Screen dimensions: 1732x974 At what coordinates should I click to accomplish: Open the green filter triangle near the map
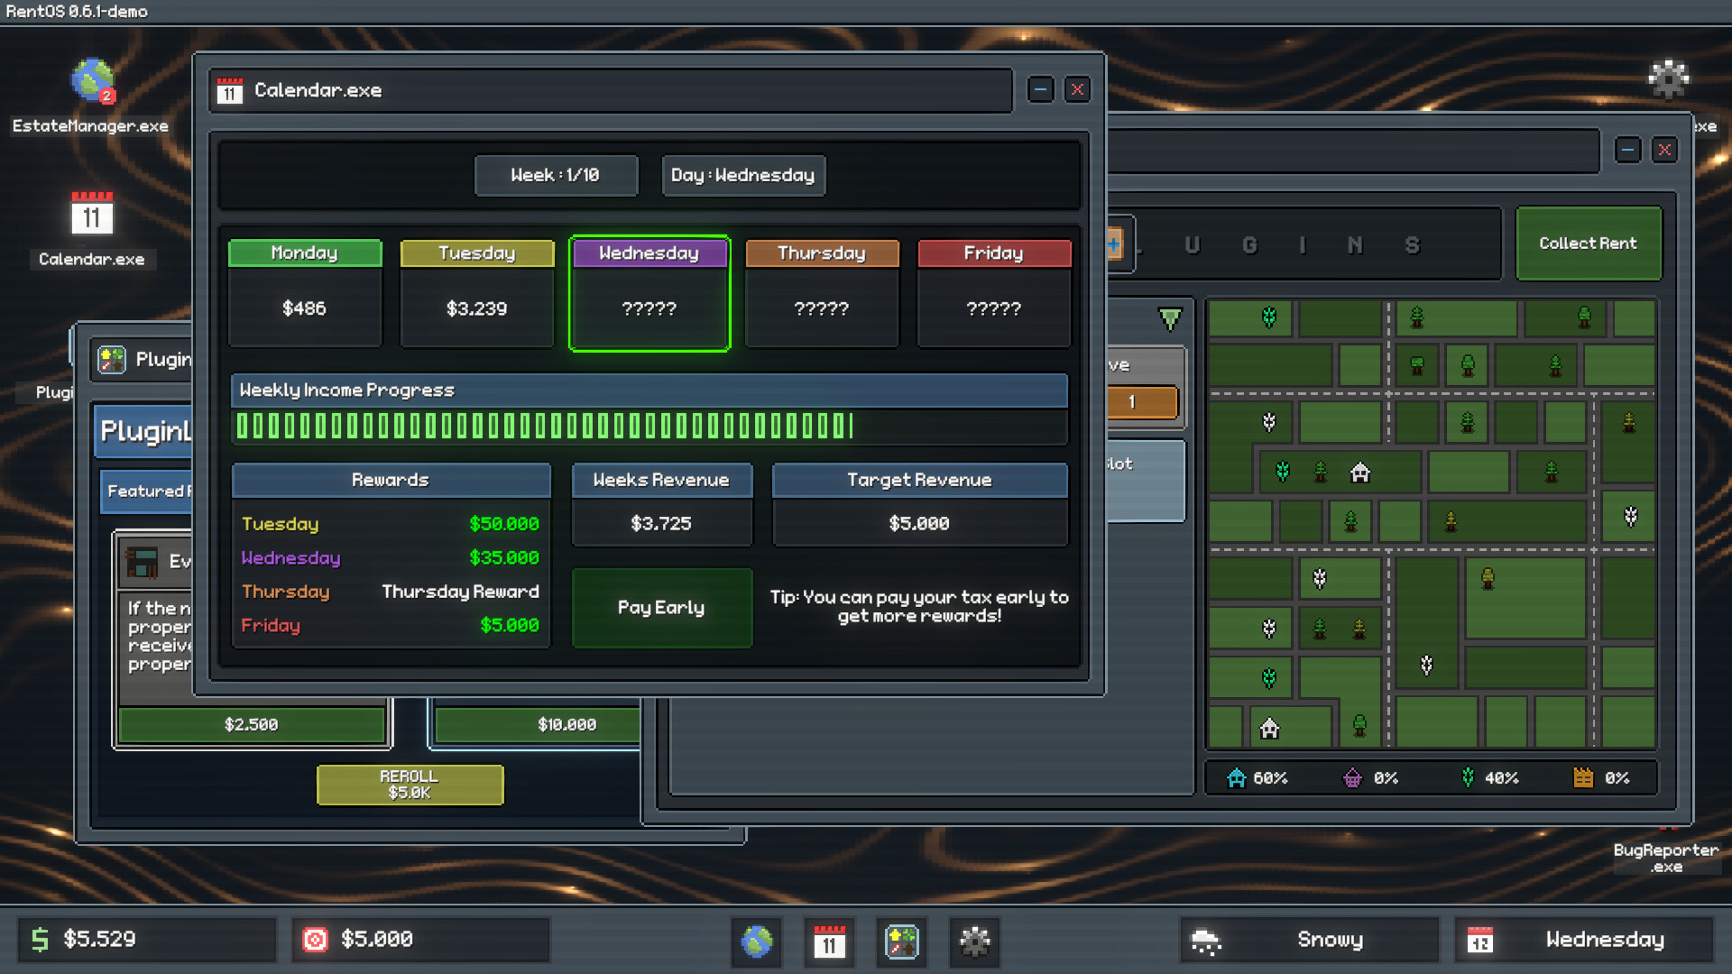[x=1169, y=317]
